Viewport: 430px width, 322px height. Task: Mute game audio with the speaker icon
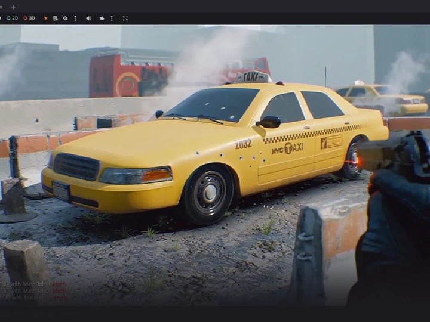[x=88, y=18]
